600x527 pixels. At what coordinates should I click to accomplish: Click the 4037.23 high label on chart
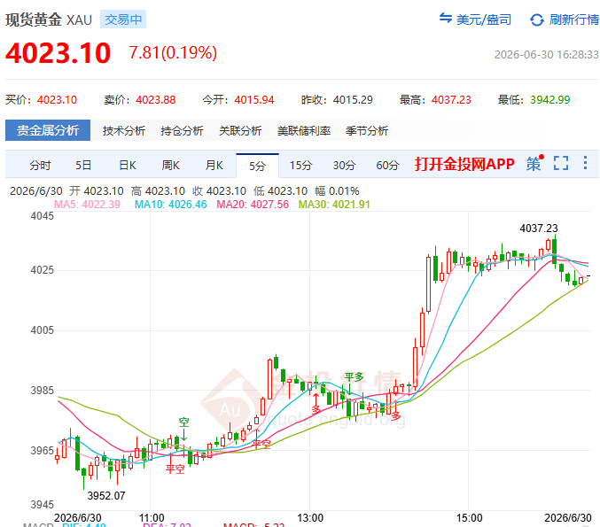pos(539,229)
